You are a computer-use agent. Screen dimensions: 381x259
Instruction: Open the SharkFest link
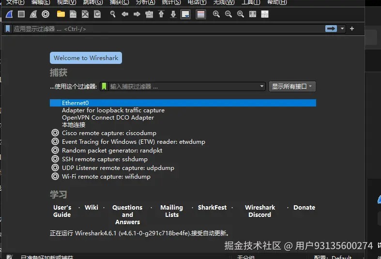(212, 207)
